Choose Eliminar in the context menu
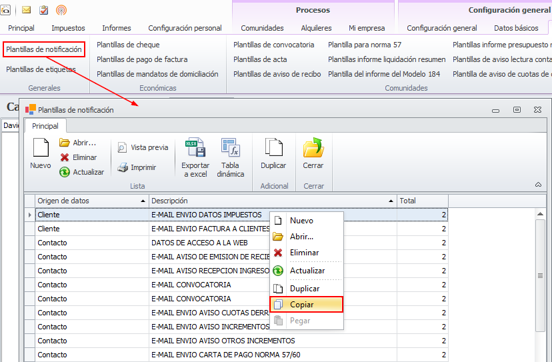The image size is (552, 362). click(304, 253)
